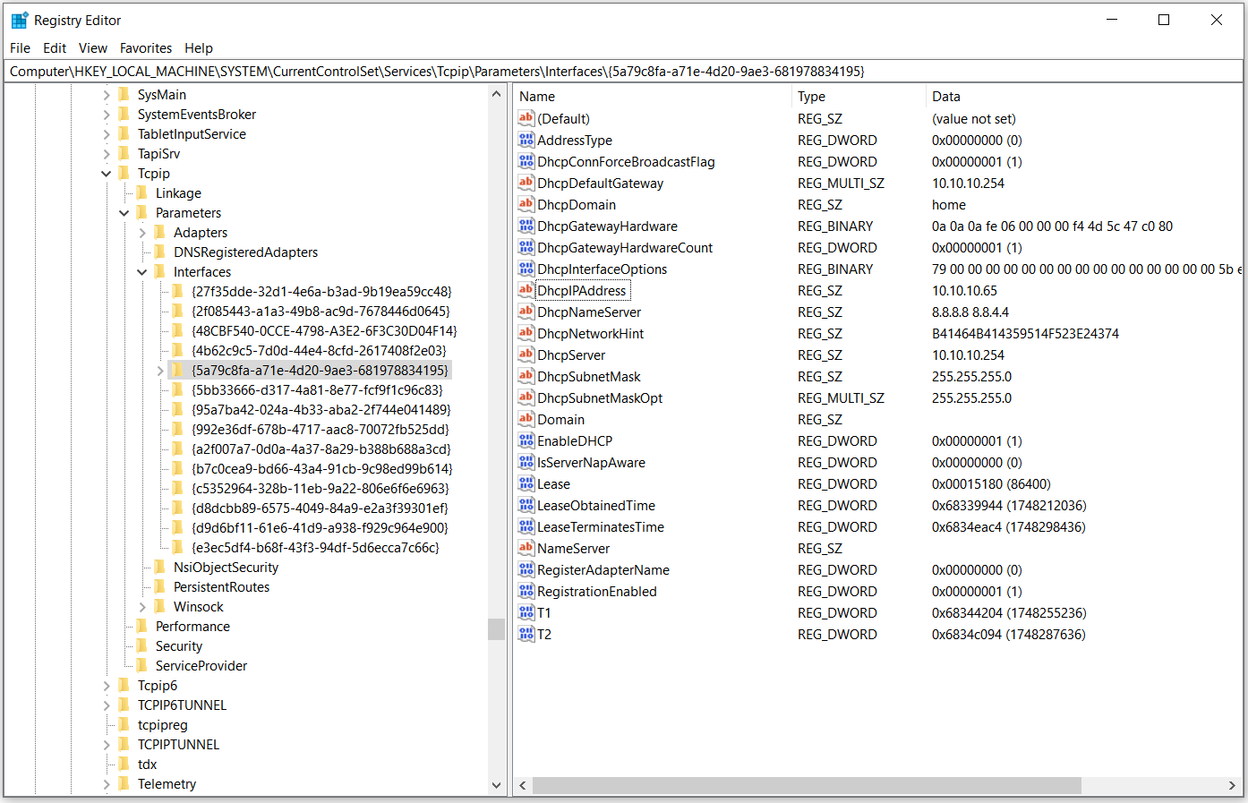
Task: Expand the TapiSrv tree node
Action: (x=107, y=154)
